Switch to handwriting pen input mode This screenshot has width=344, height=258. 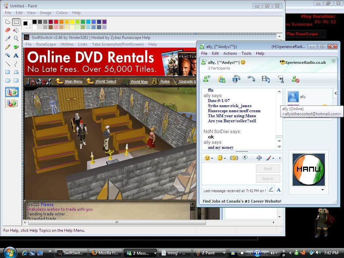pyautogui.click(x=271, y=189)
